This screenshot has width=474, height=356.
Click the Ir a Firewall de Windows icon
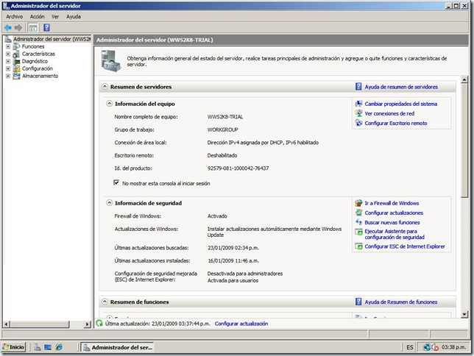(x=358, y=203)
